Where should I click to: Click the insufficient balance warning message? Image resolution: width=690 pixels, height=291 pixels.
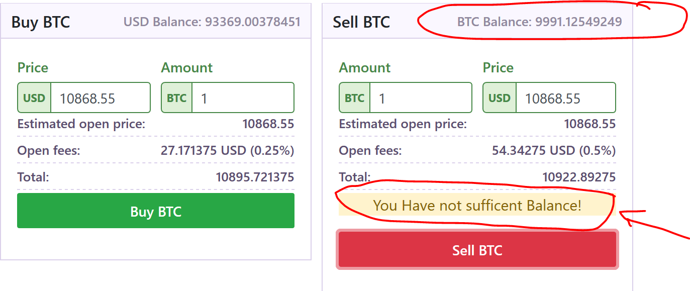477,205
